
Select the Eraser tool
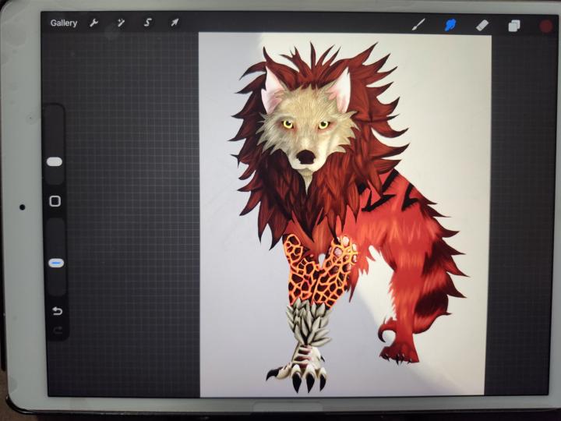482,25
